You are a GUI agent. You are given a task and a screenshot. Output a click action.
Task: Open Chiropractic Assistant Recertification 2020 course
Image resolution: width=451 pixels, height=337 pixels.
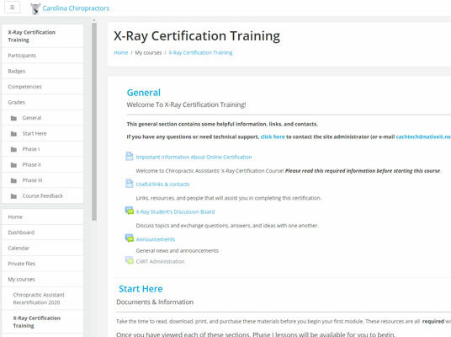coord(43,299)
